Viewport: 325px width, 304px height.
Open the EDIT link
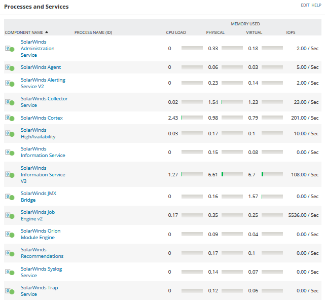pyautogui.click(x=305, y=5)
